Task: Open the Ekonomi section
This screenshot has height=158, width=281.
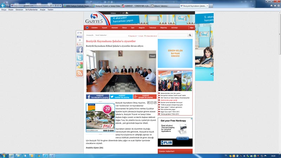Action: [x=115, y=28]
